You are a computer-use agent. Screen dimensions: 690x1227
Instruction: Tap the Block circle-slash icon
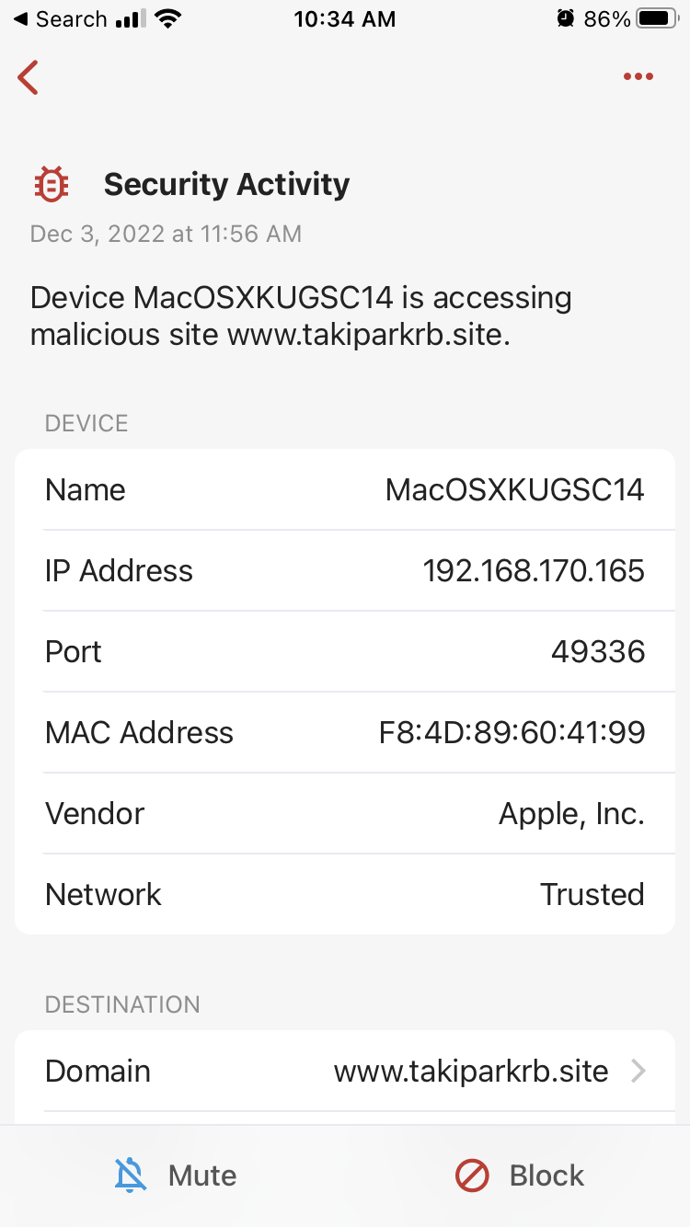472,1175
